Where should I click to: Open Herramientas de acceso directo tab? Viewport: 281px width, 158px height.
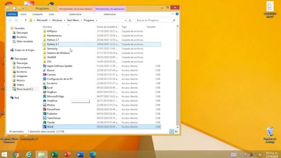click(76, 9)
